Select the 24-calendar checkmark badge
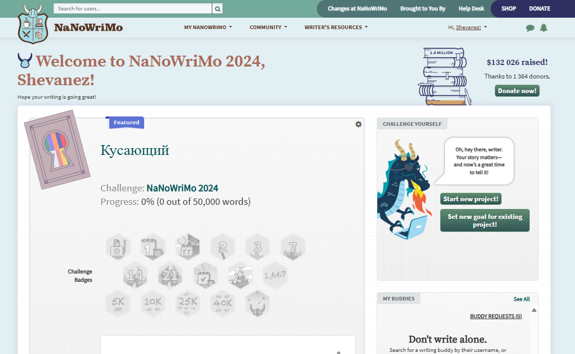 pyautogui.click(x=205, y=275)
